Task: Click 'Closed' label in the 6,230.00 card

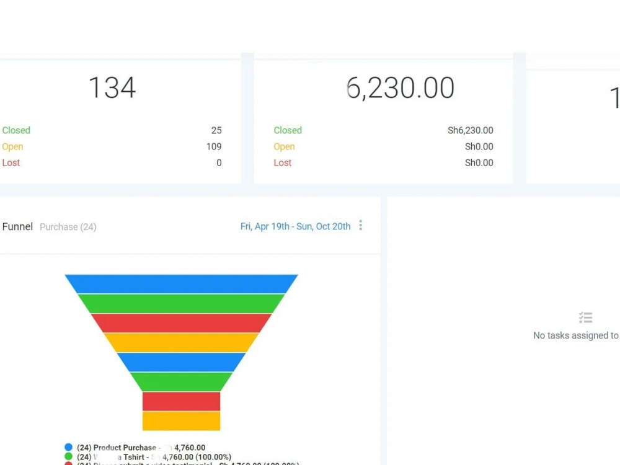Action: point(288,130)
